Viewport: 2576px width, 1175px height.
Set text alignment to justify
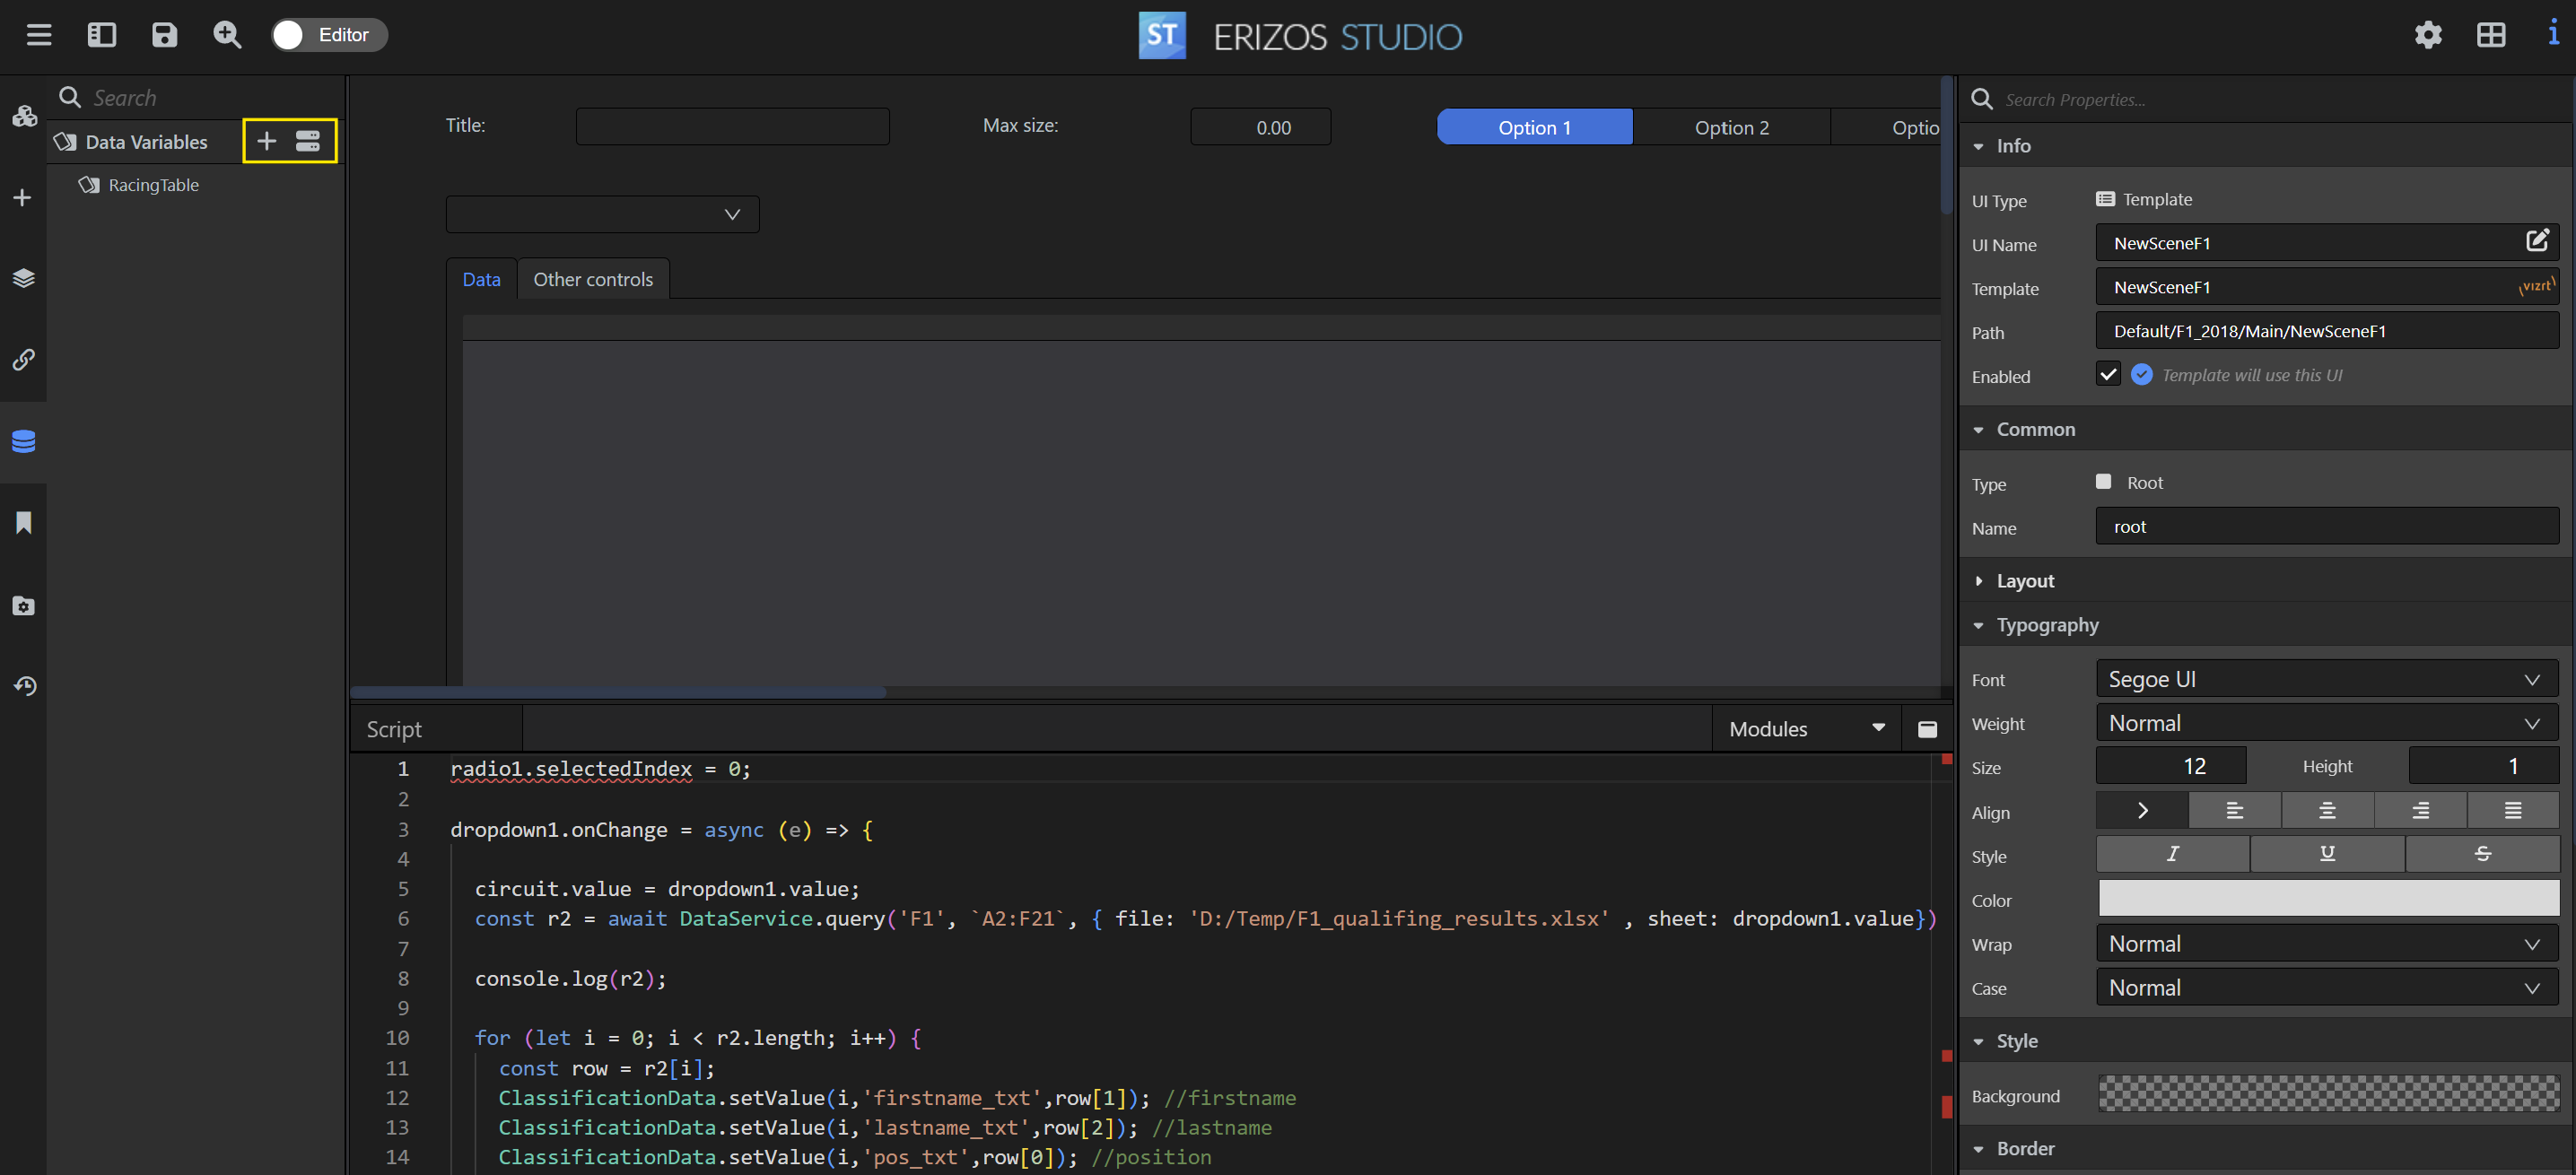2513,811
